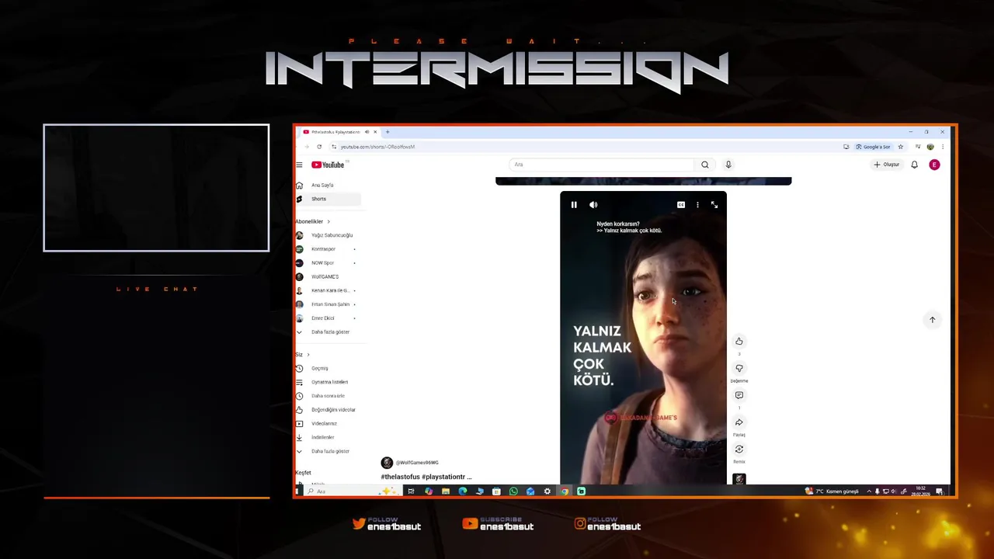
Task: Click the Oluştur create button
Action: [x=886, y=165]
